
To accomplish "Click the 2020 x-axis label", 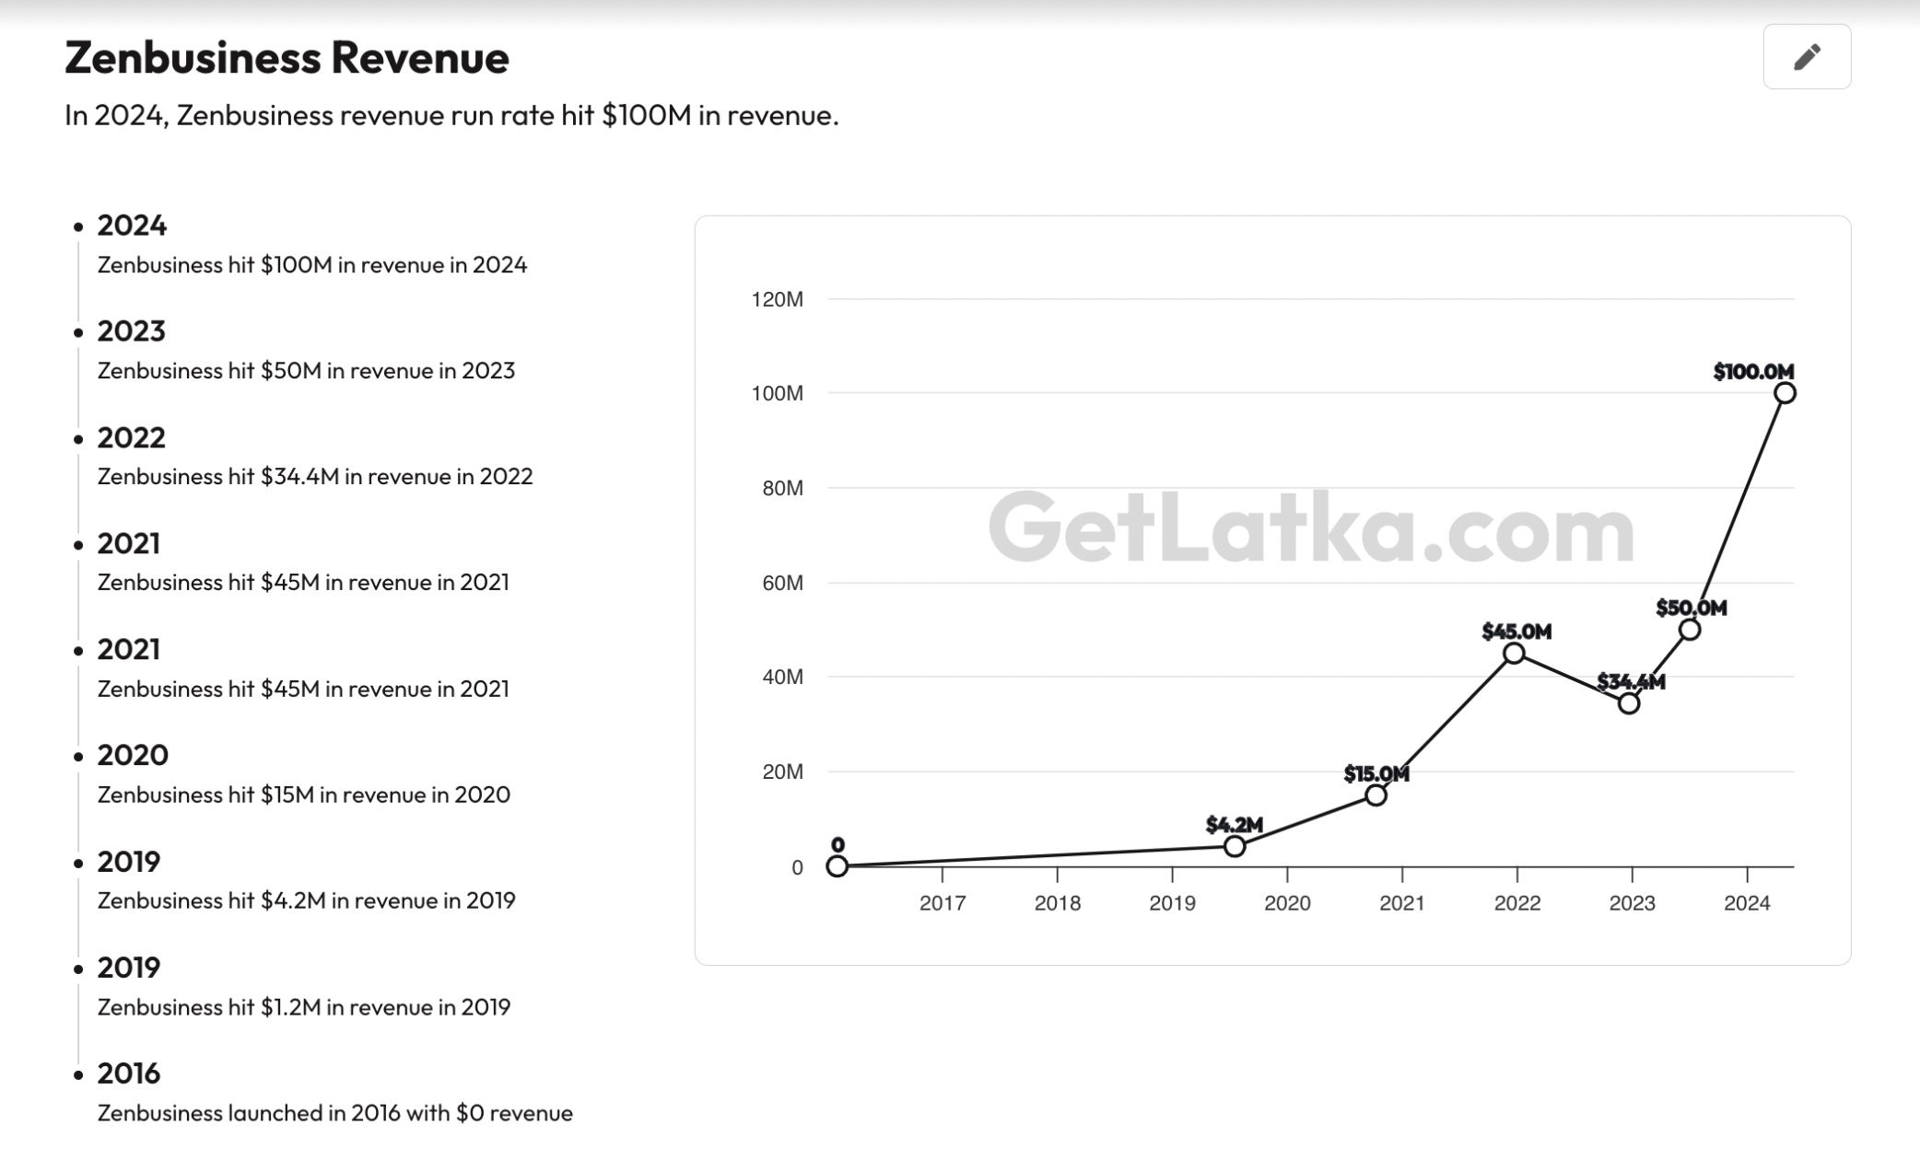I will point(1287,904).
